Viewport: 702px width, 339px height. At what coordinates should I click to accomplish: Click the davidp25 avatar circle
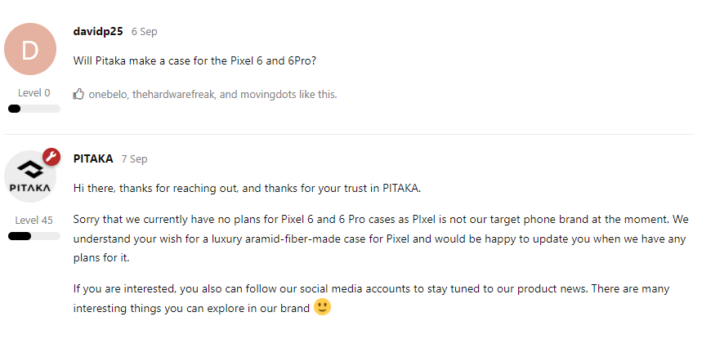pyautogui.click(x=30, y=49)
